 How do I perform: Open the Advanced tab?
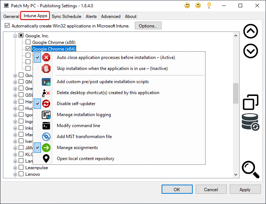pyautogui.click(x=111, y=16)
